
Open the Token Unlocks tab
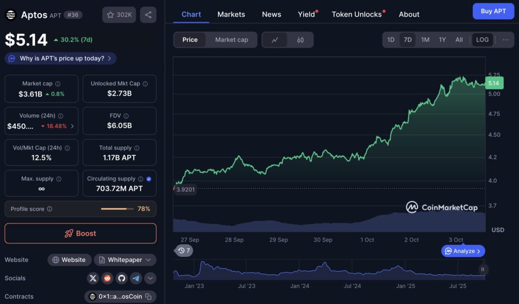pos(357,14)
